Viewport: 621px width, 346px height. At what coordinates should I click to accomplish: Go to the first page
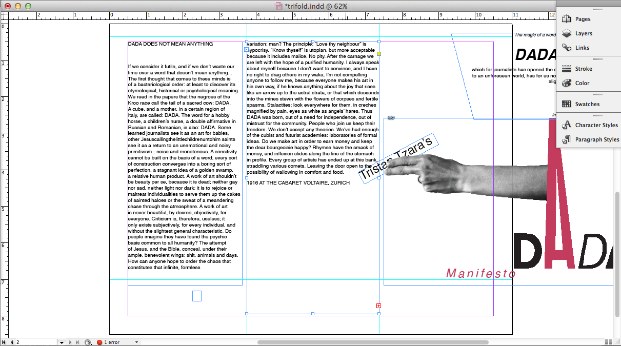pos(4,342)
